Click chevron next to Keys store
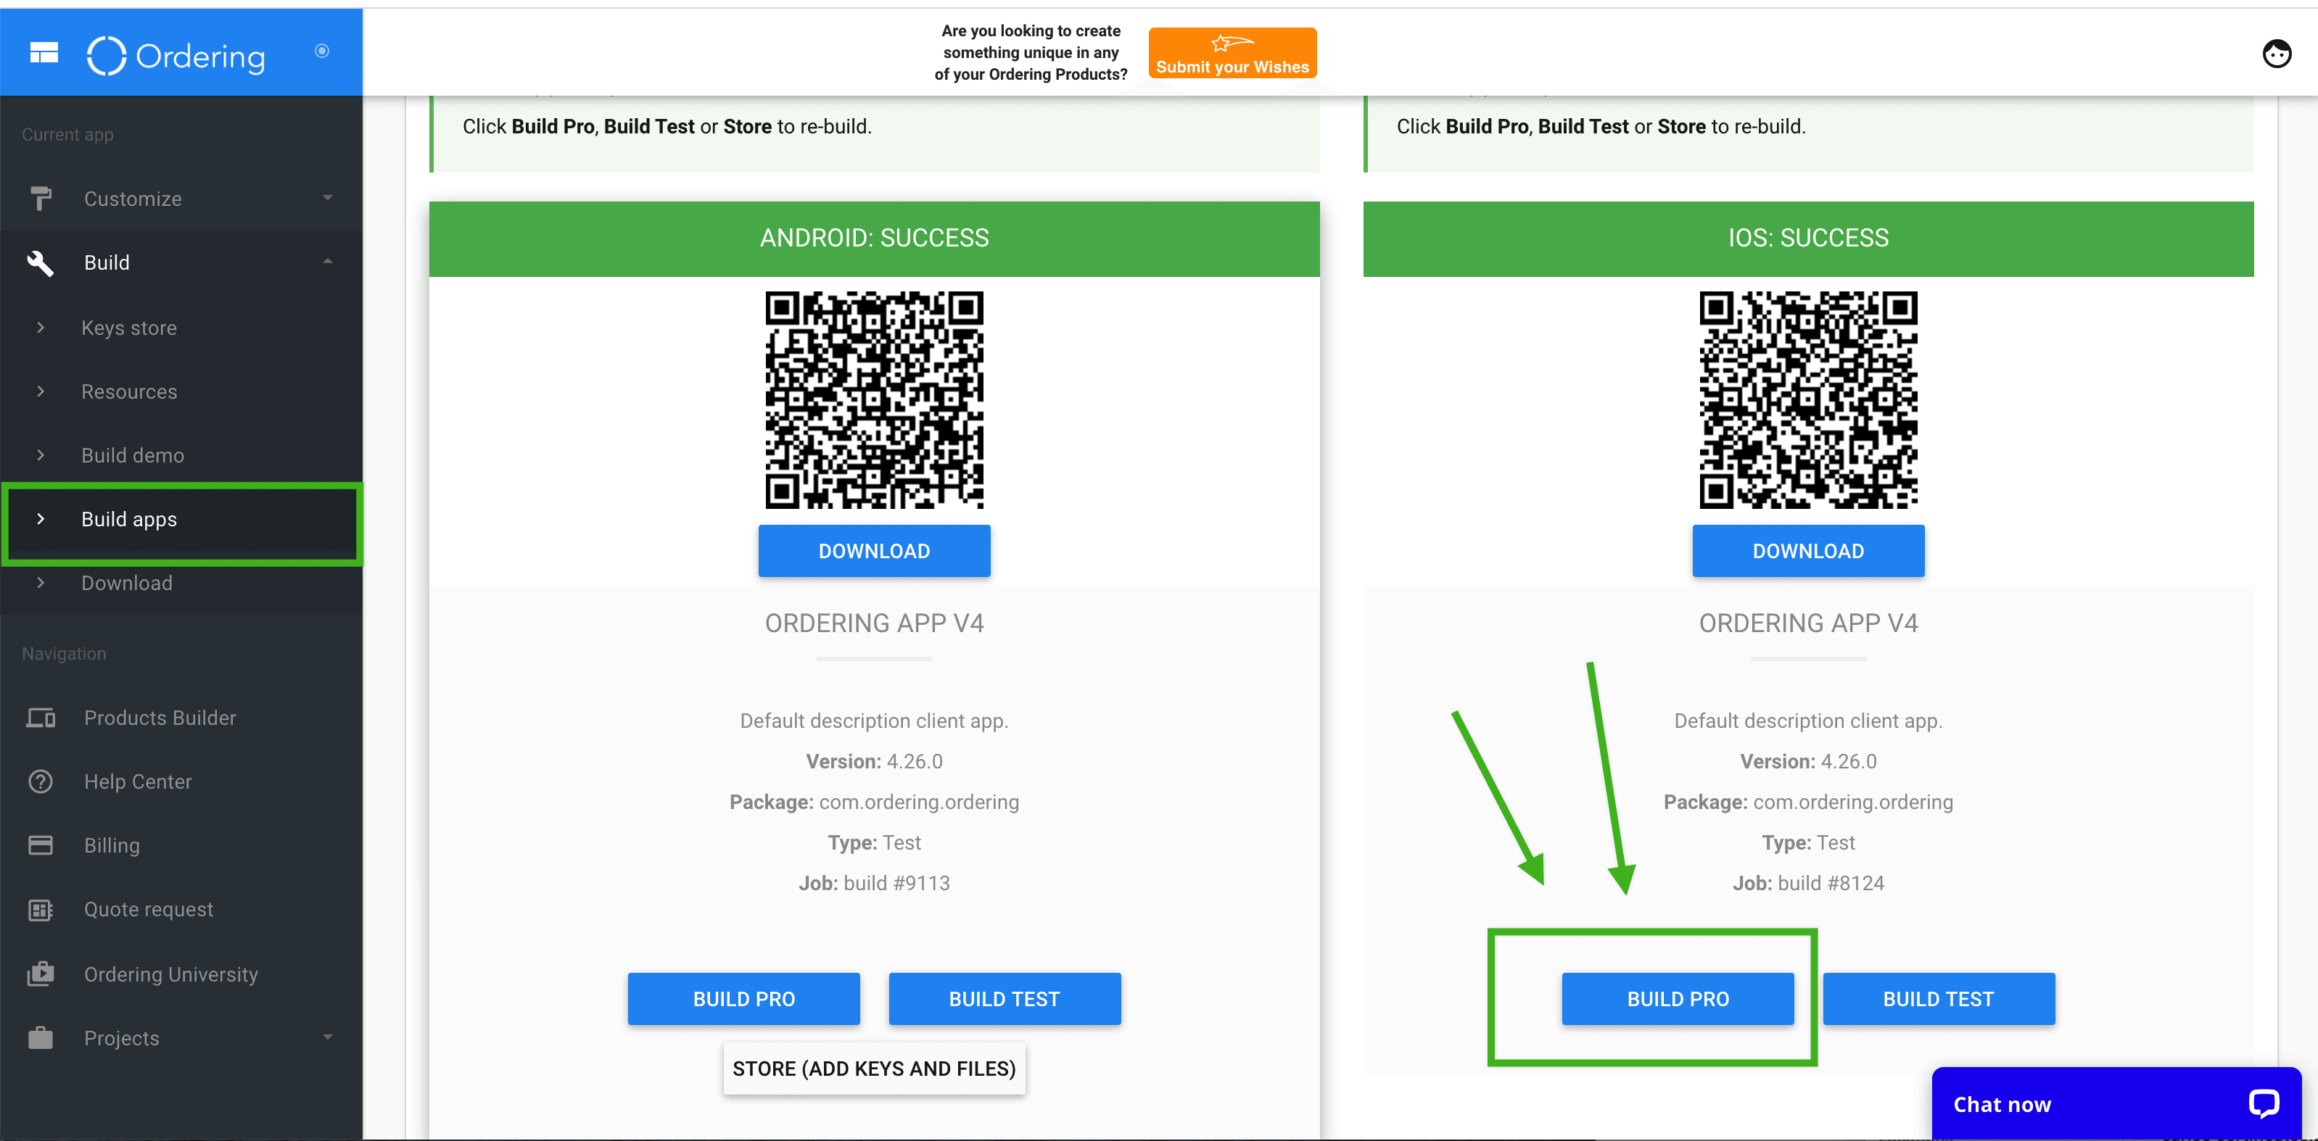The width and height of the screenshot is (2318, 1141). tap(41, 328)
